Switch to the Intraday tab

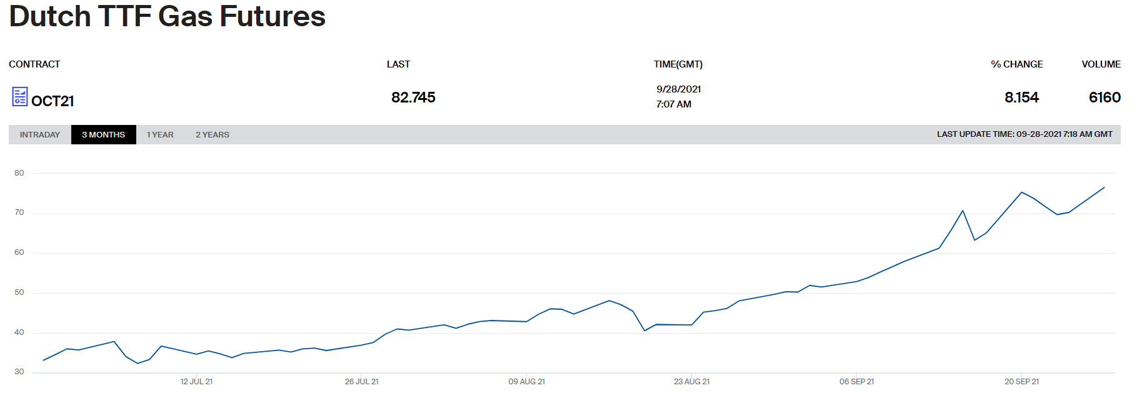point(40,135)
